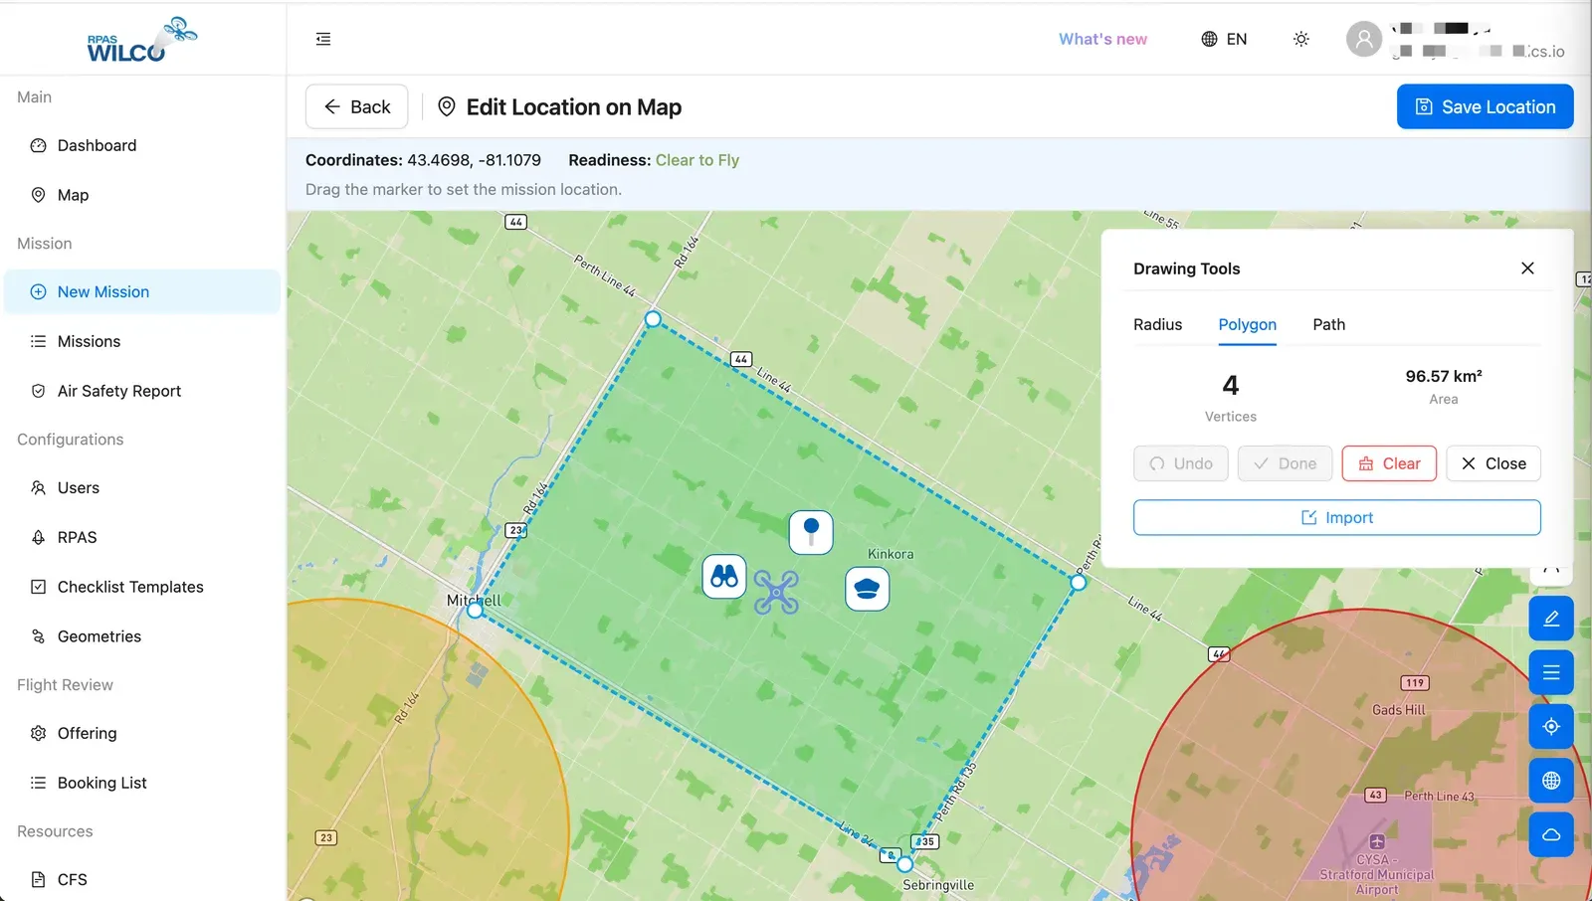Screen dimensions: 1592x901
Task: Open RPAS configuration page
Action: [142, 537]
